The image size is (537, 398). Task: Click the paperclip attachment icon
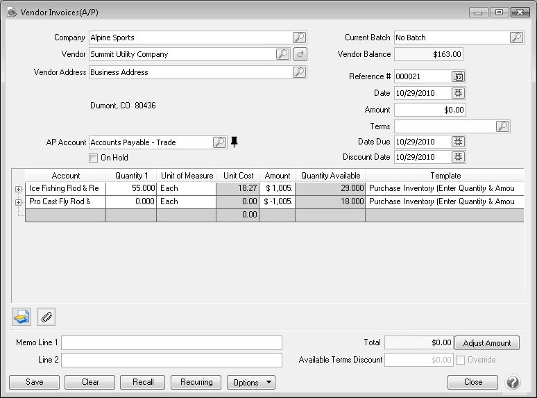(x=46, y=317)
